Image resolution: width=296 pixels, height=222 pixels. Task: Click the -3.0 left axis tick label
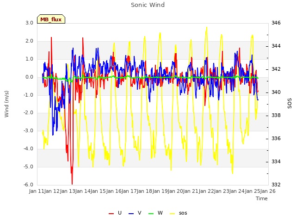tap(28, 130)
